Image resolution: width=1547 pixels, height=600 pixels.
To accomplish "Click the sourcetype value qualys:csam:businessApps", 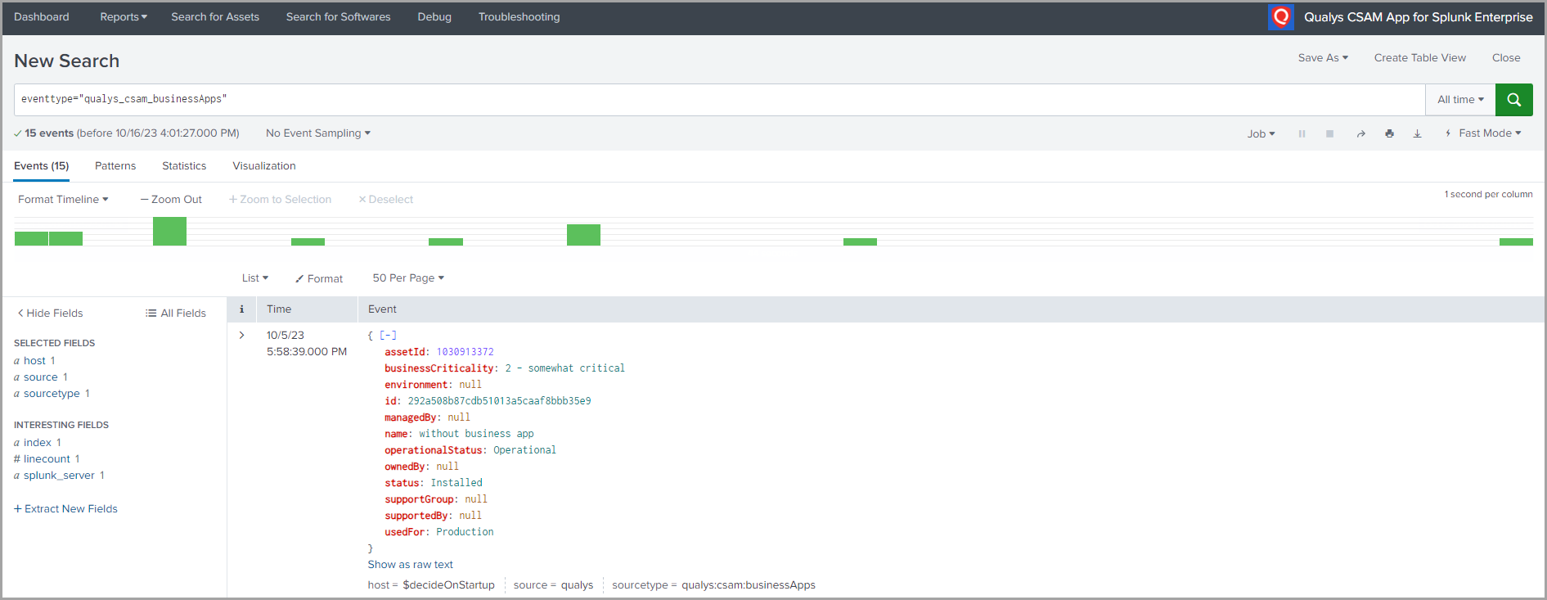I will (749, 584).
